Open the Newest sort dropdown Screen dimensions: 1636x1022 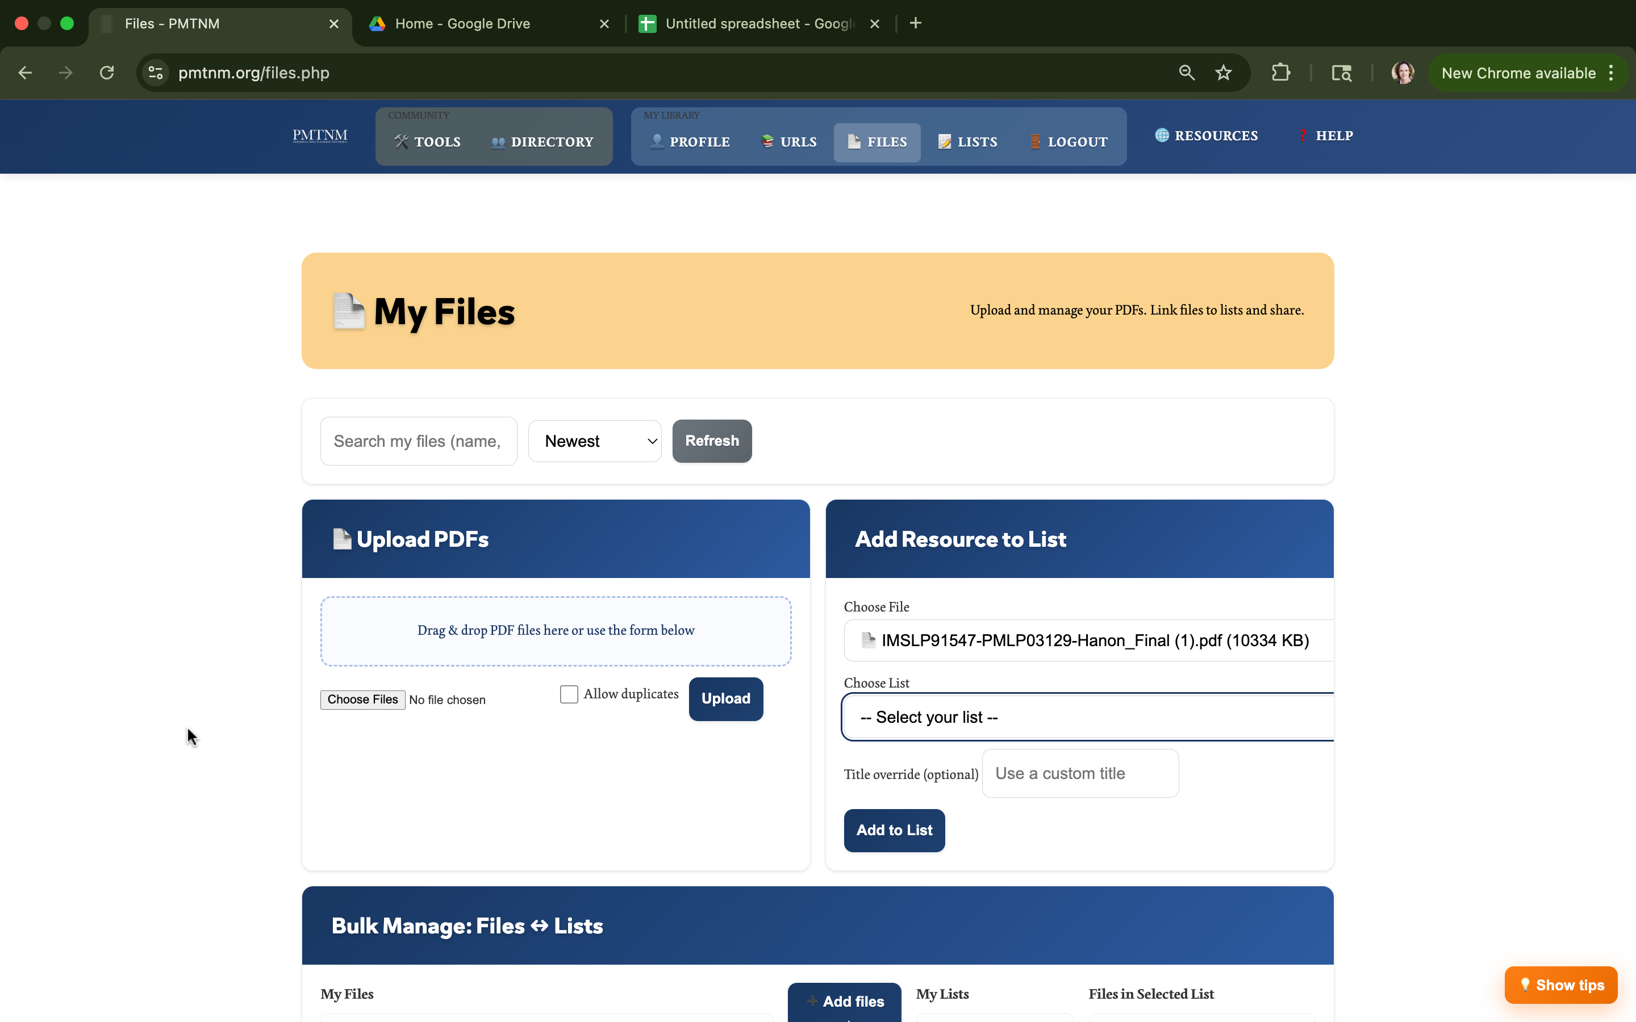(594, 441)
